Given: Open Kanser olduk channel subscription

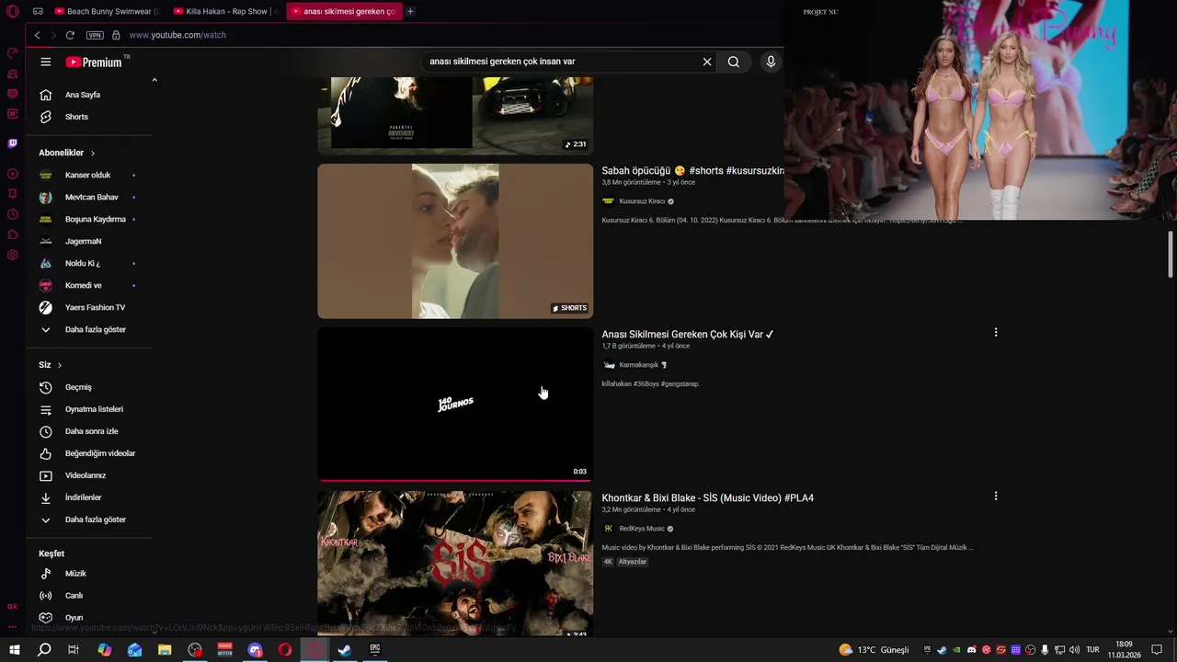Looking at the screenshot, I should (x=89, y=175).
